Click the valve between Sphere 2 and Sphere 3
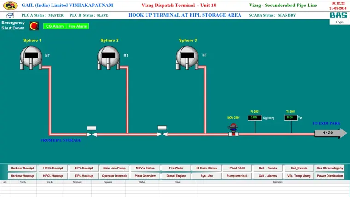Image resolution: width=350 pixels, height=197 pixels. [162, 134]
